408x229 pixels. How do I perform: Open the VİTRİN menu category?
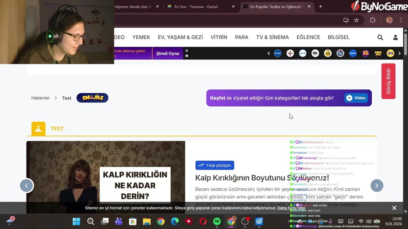click(219, 37)
